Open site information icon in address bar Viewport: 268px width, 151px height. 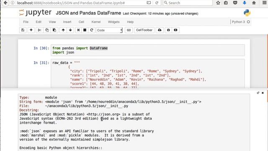(x=13, y=3)
